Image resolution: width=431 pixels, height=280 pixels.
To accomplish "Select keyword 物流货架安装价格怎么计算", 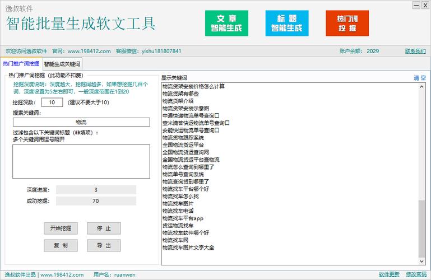I will pos(193,86).
